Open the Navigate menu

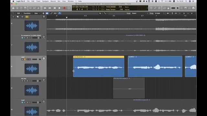tap(45, 1)
